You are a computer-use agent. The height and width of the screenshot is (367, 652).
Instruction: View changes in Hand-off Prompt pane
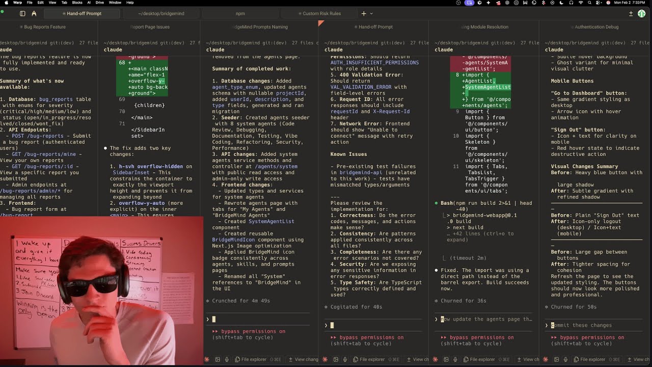coord(417,359)
